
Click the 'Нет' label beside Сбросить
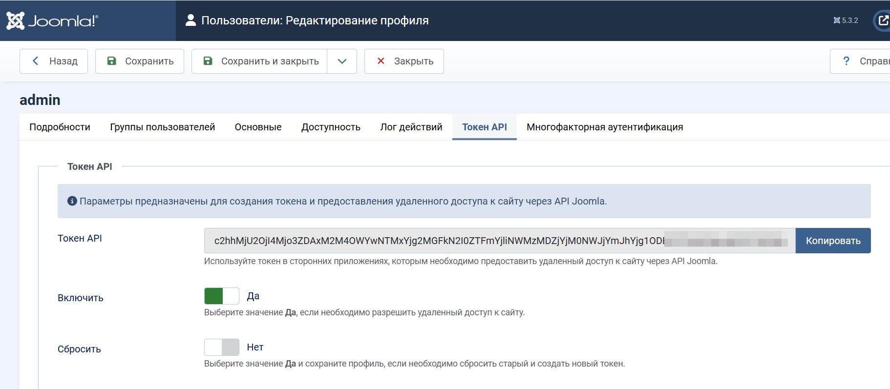pos(255,347)
